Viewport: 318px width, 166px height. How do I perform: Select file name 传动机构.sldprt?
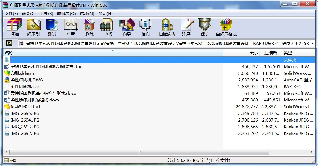tap(26, 106)
